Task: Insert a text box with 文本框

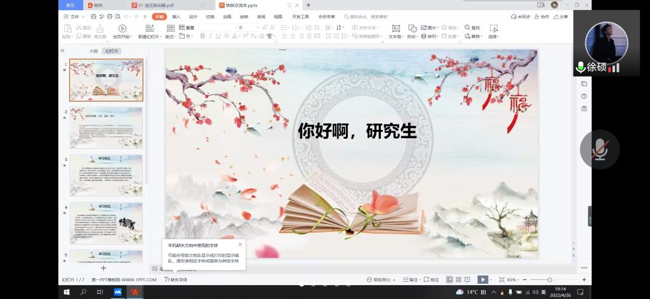Action: click(395, 29)
